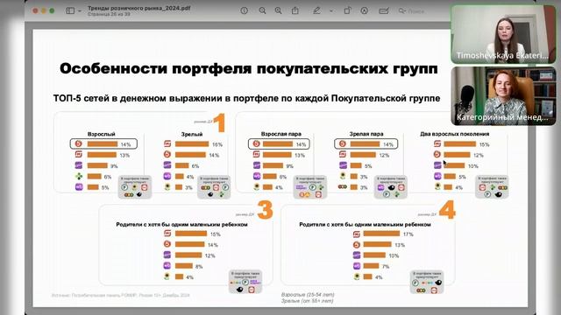Zoom in on the PDF page
The image size is (561, 315).
[278, 10]
